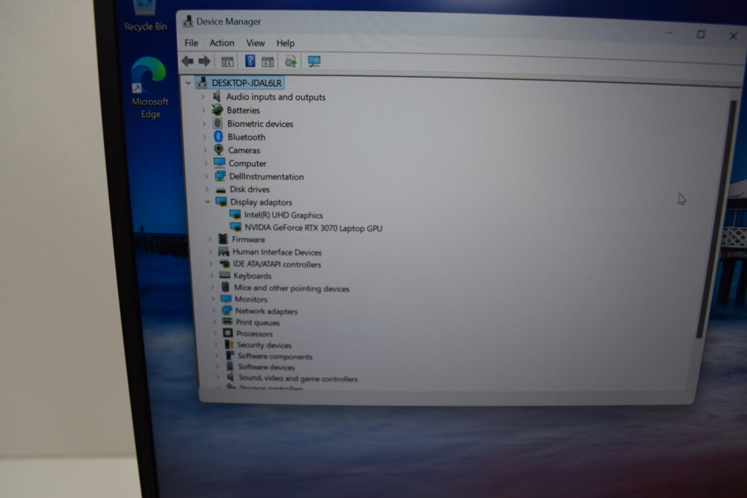This screenshot has width=747, height=498.
Task: Click the Audio inputs and outputs speaker icon
Action: pos(217,96)
